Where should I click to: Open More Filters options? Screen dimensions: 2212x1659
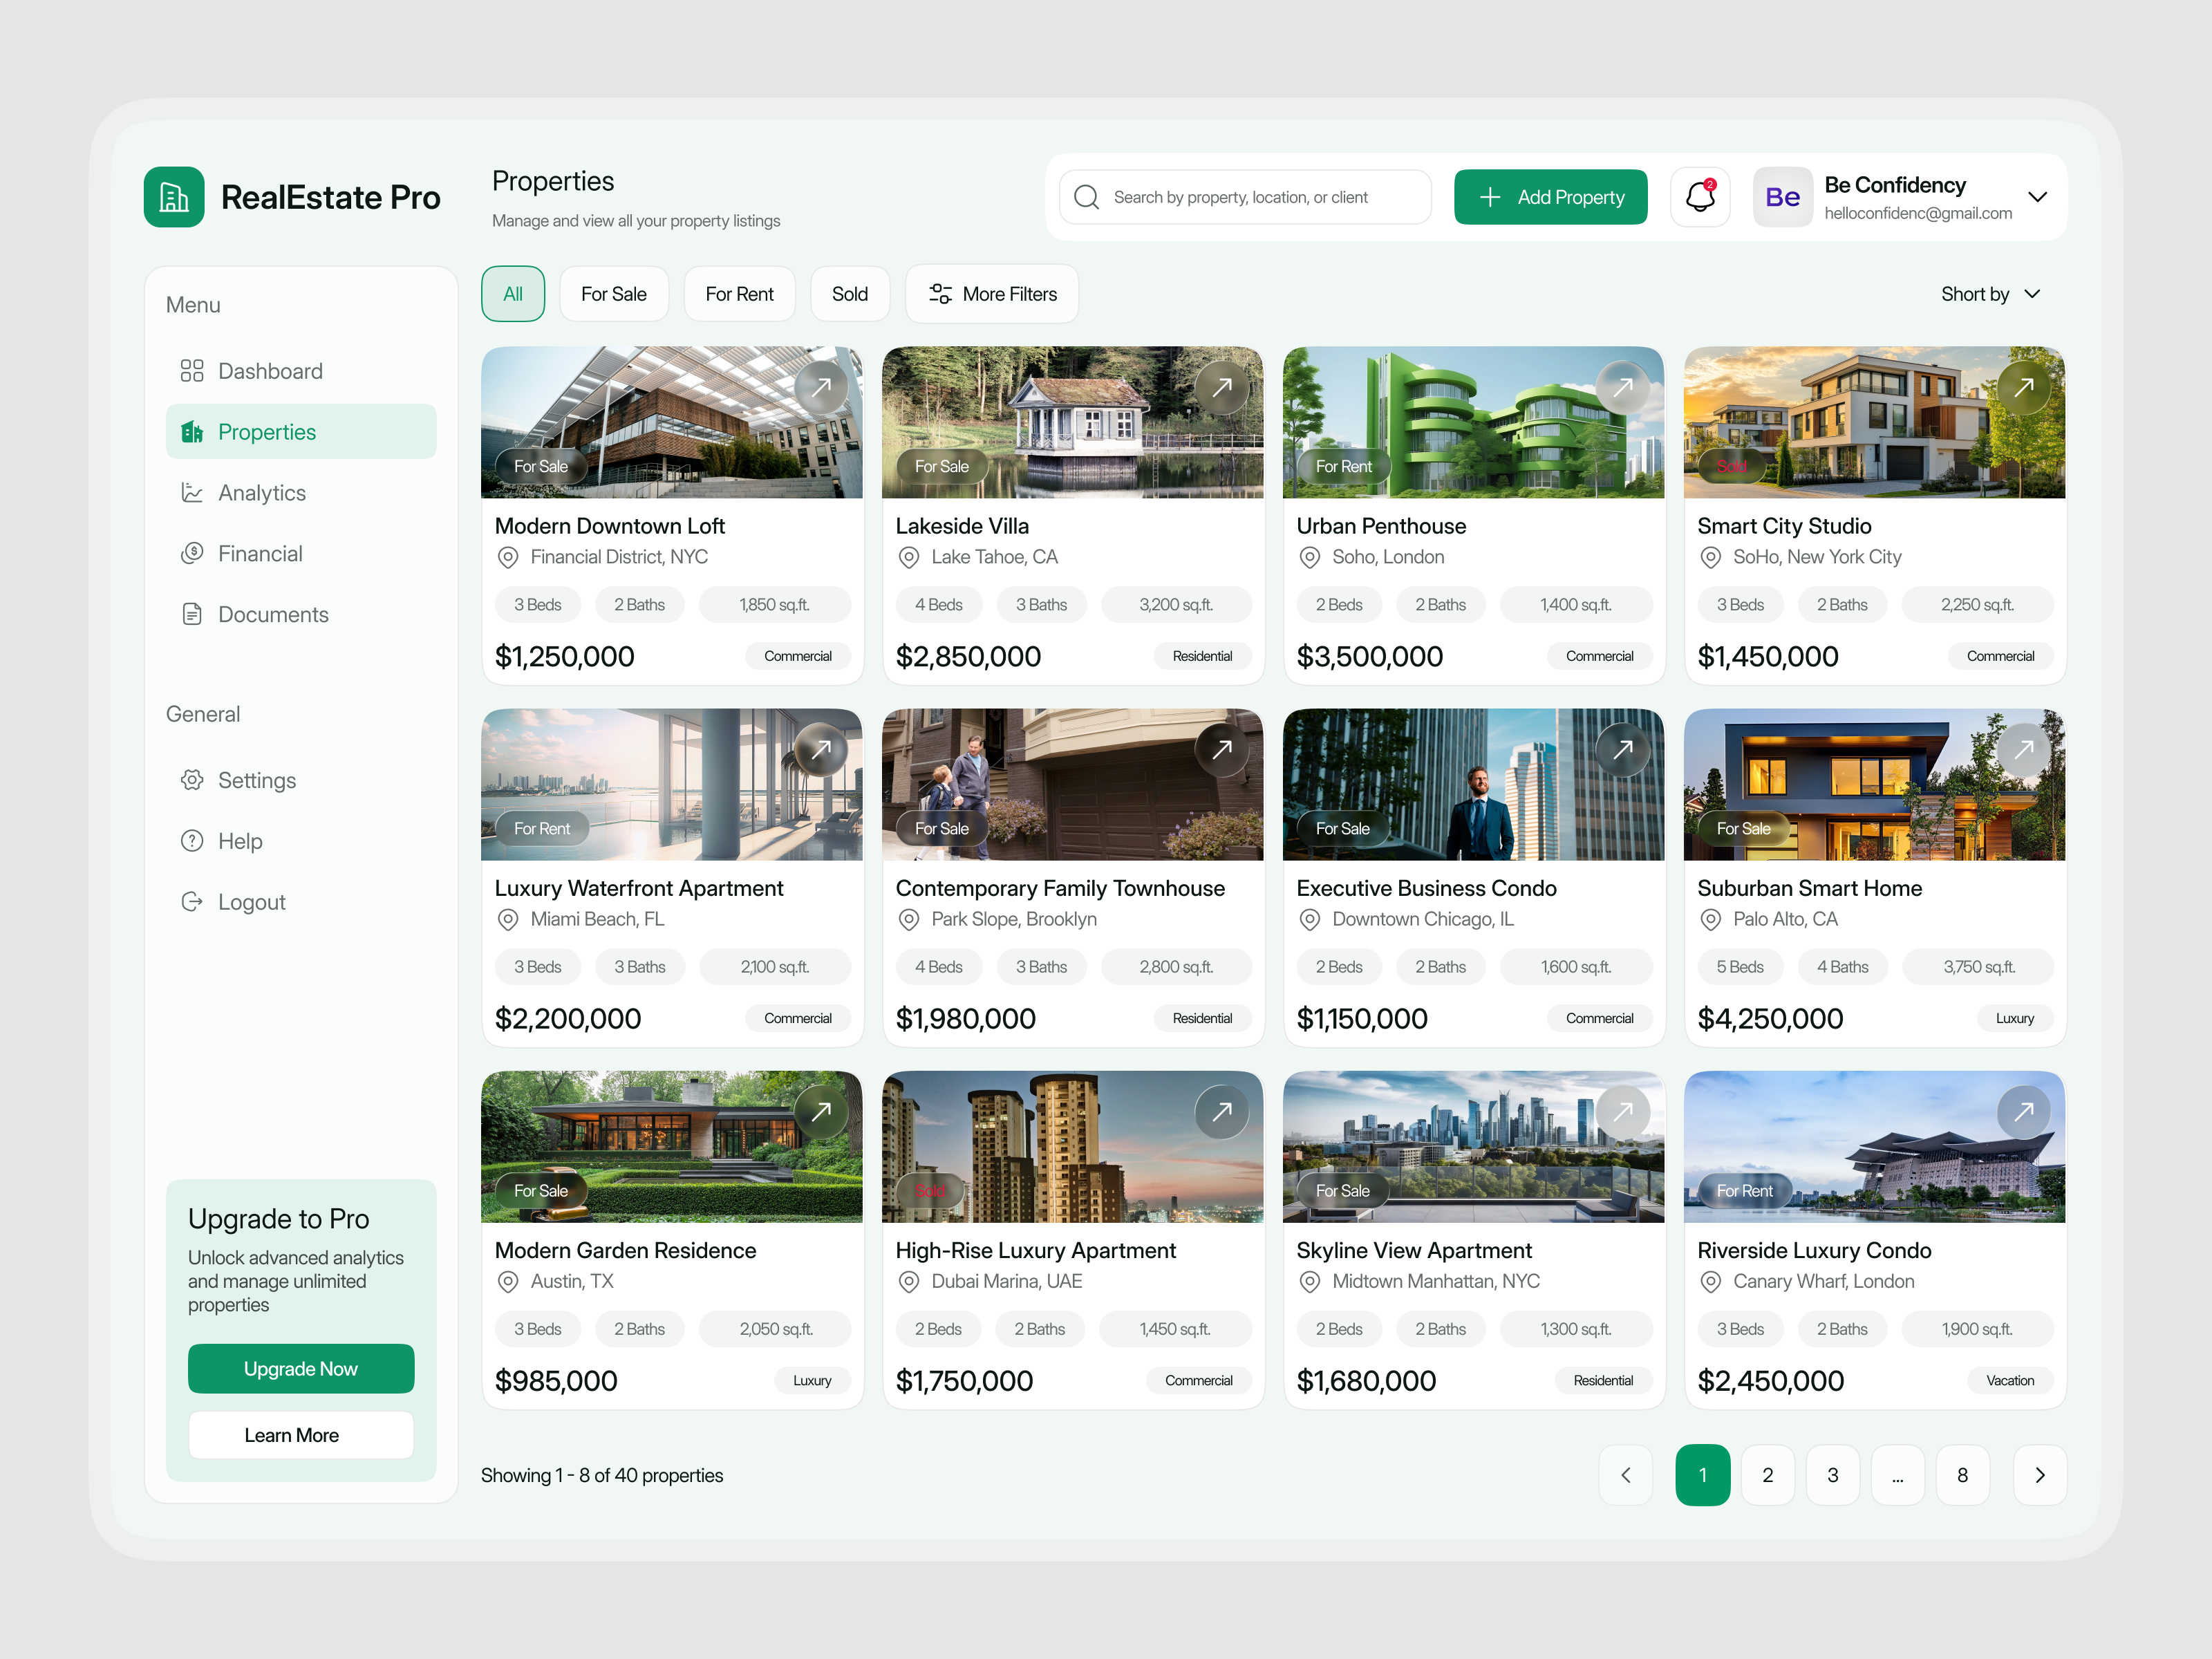pos(991,293)
